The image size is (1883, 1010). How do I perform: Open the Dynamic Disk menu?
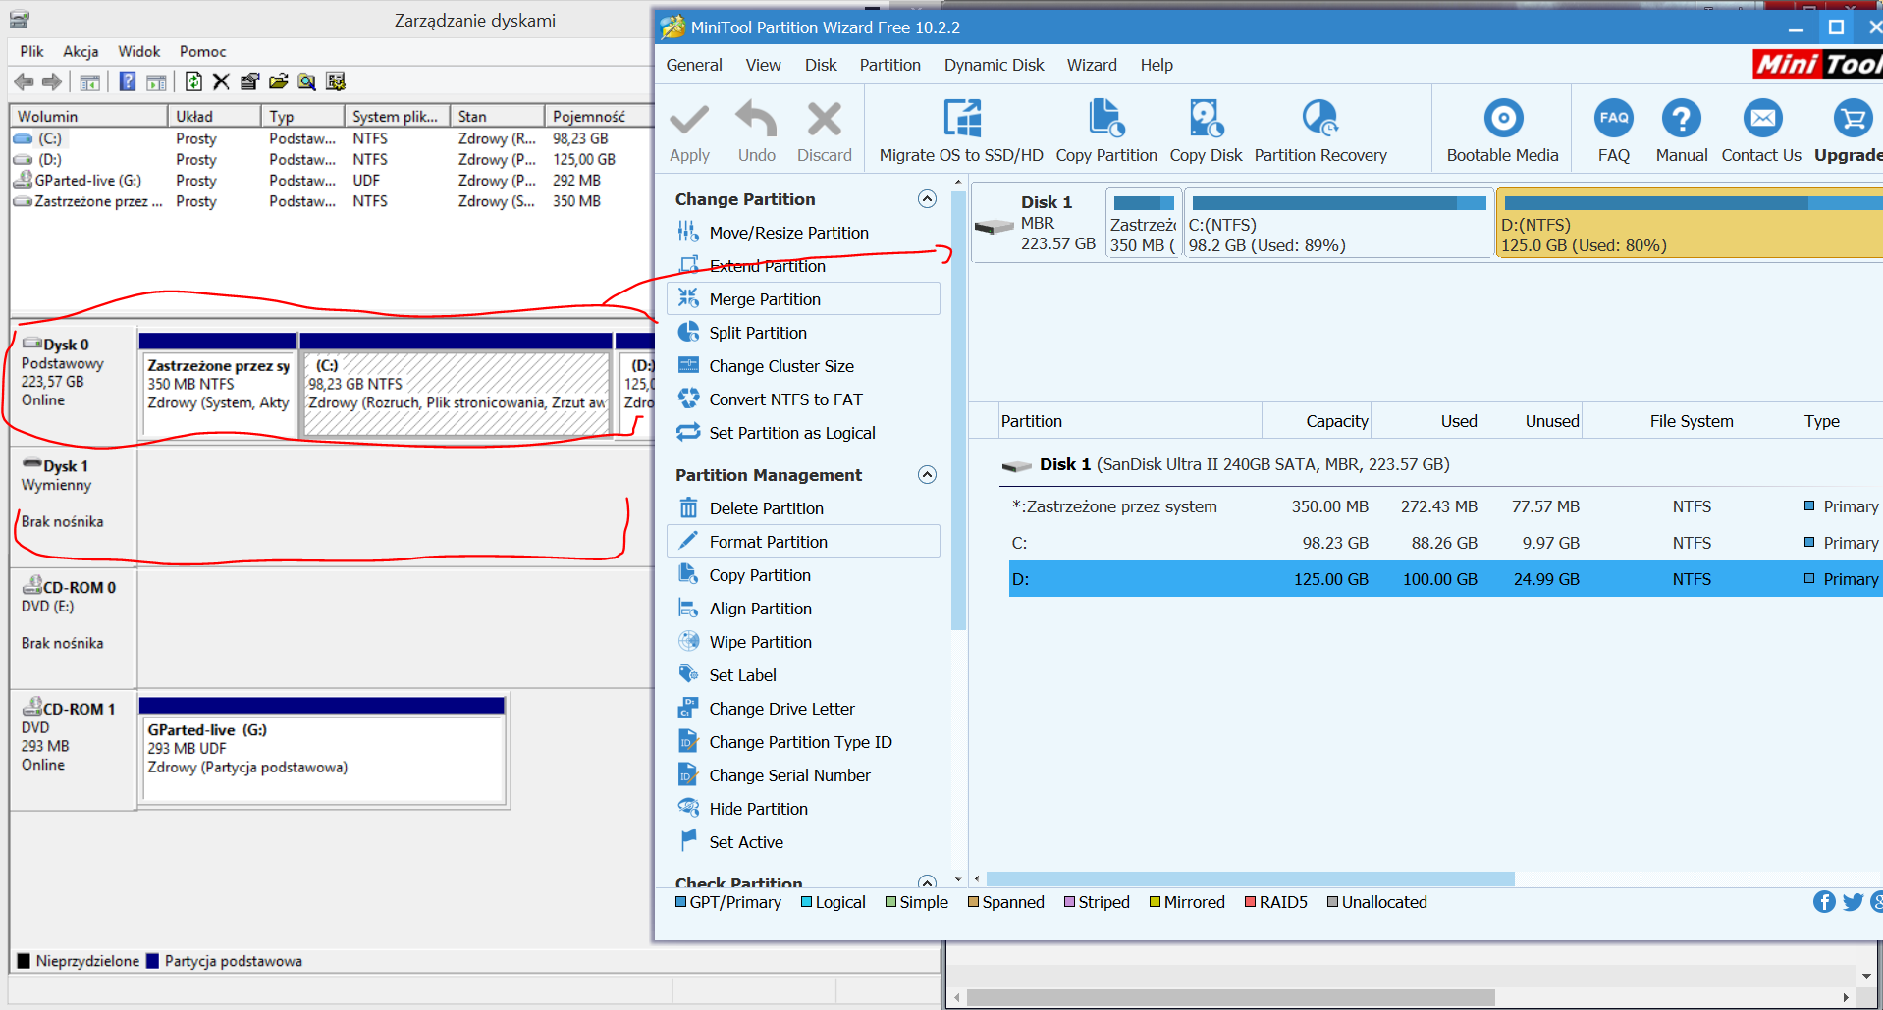(x=994, y=65)
